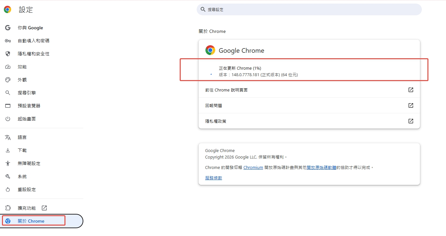This screenshot has height=236, width=446.
Task: Click the 設定 page title
Action: pos(26,9)
